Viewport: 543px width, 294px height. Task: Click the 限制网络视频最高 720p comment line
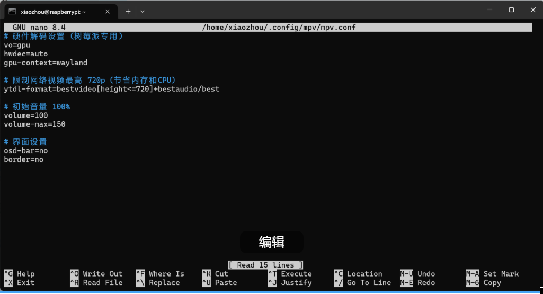point(90,81)
